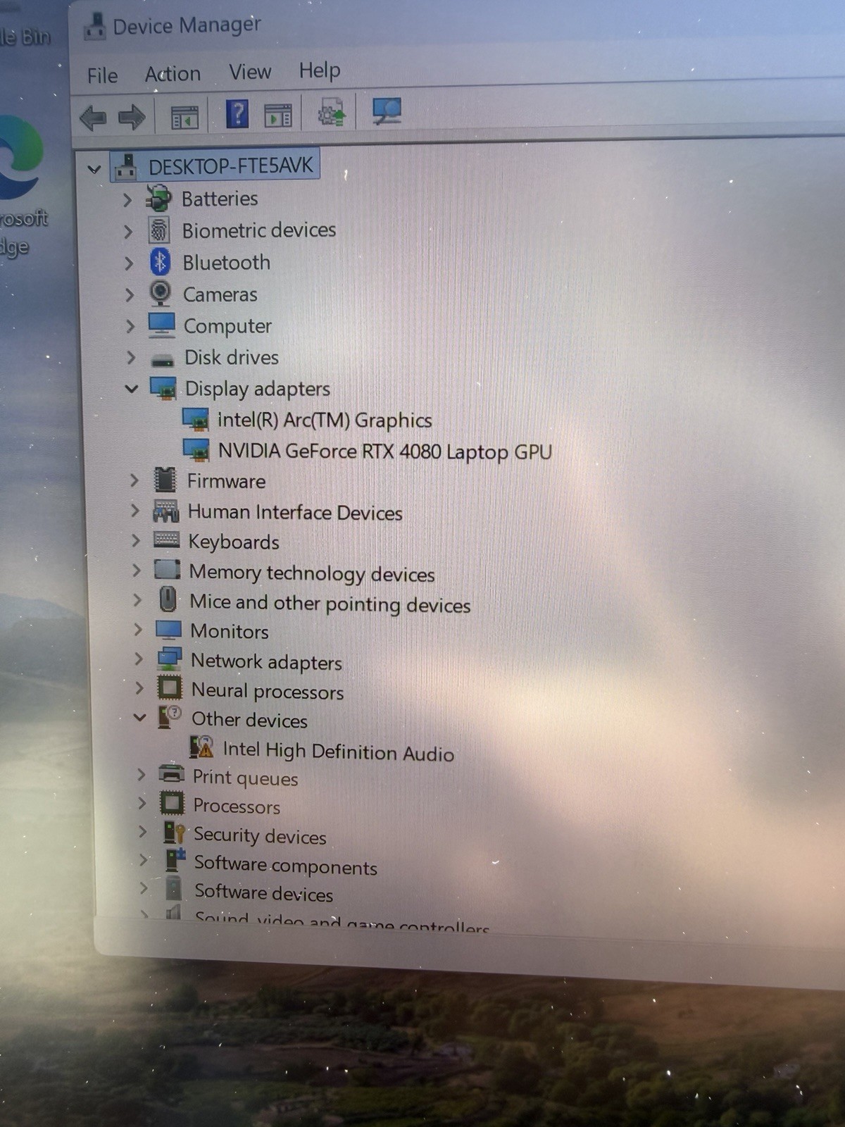Viewport: 845px width, 1127px height.
Task: Select the NVIDIA GeForce RTX 4080 icon
Action: [196, 449]
